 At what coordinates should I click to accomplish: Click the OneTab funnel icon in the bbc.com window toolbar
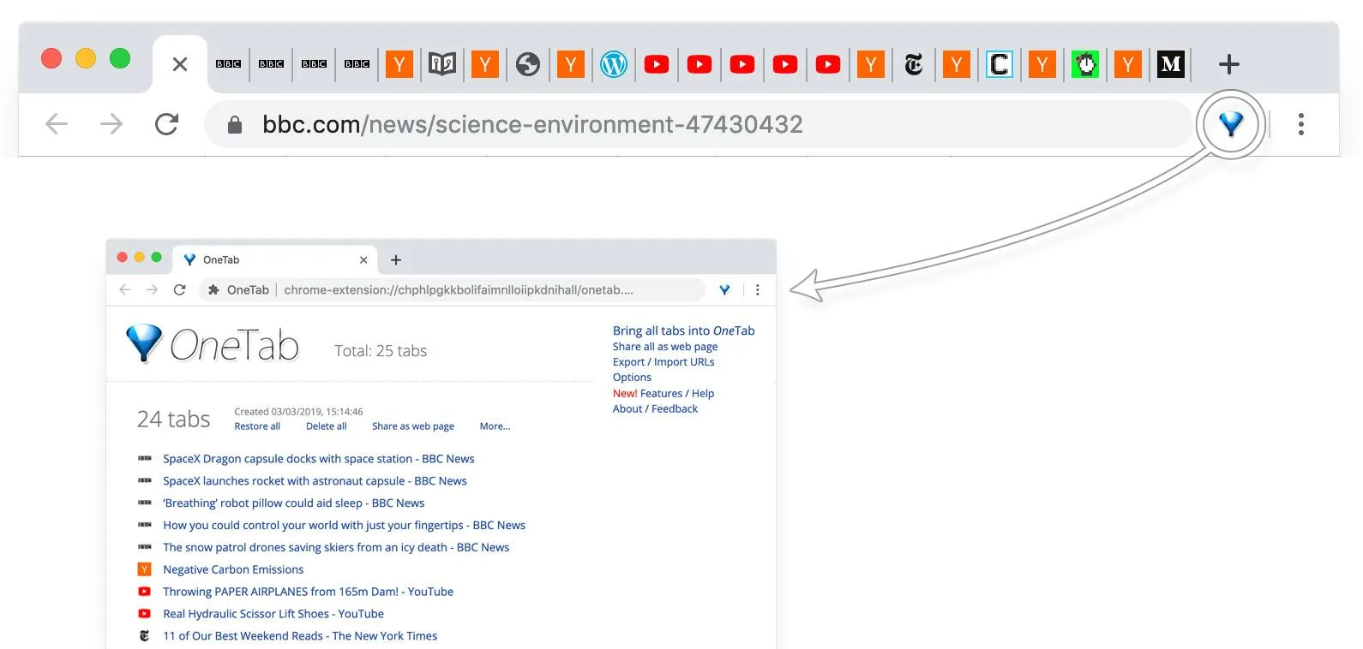click(1231, 125)
